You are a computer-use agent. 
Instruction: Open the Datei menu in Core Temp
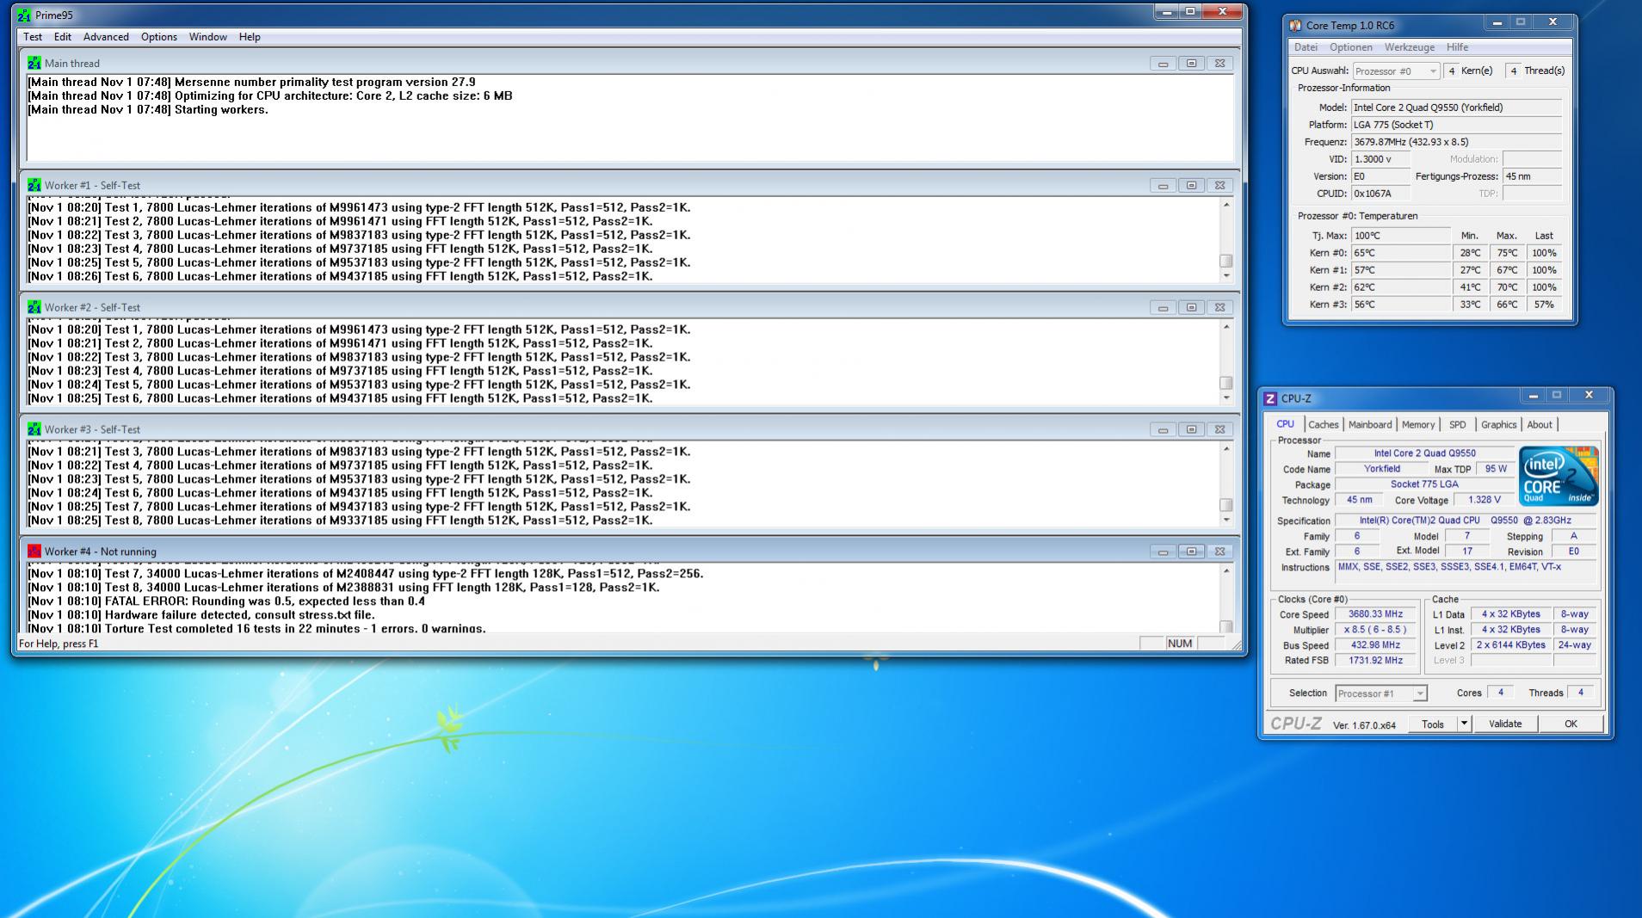(x=1306, y=47)
